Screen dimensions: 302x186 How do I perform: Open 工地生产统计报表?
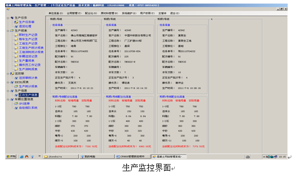(31, 48)
